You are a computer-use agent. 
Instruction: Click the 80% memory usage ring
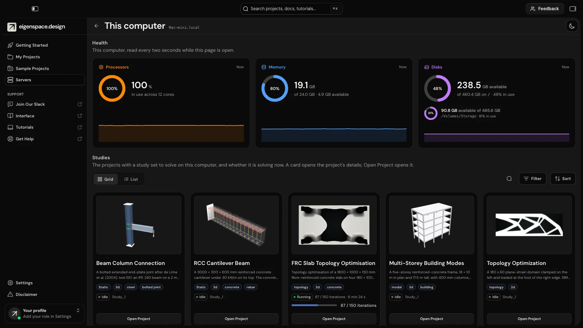click(x=275, y=89)
